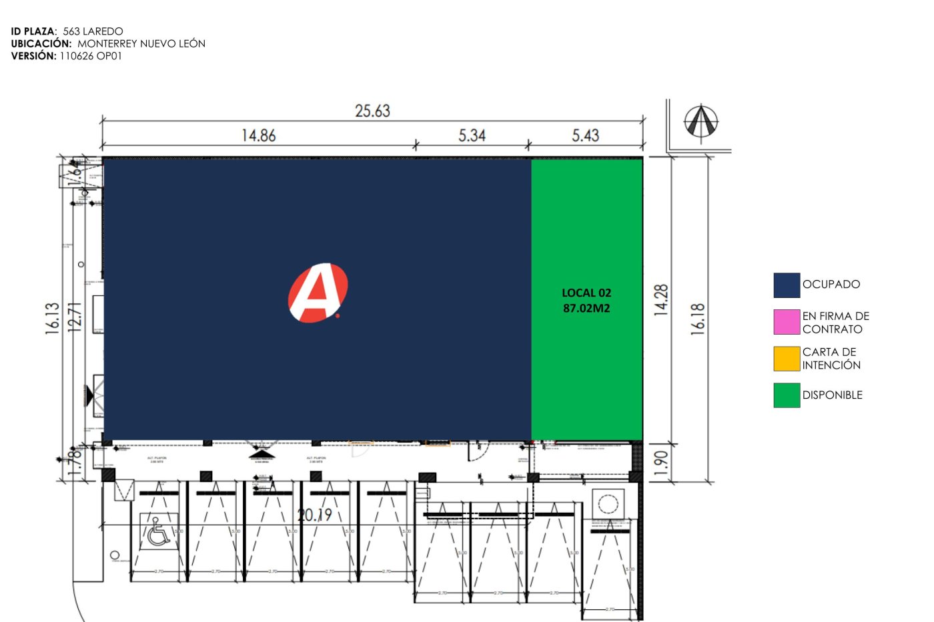
Task: Click the circular symbol in the square box
Action: coord(608,503)
